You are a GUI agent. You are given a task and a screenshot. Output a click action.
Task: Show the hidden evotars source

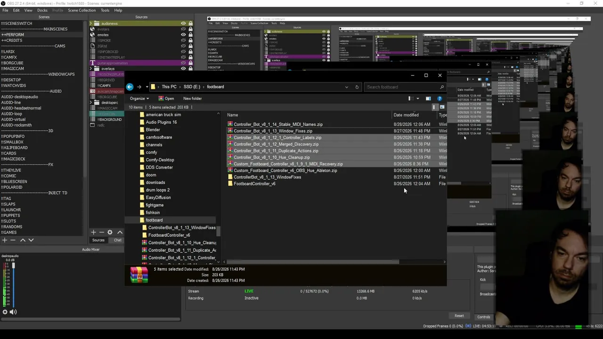pos(183,29)
